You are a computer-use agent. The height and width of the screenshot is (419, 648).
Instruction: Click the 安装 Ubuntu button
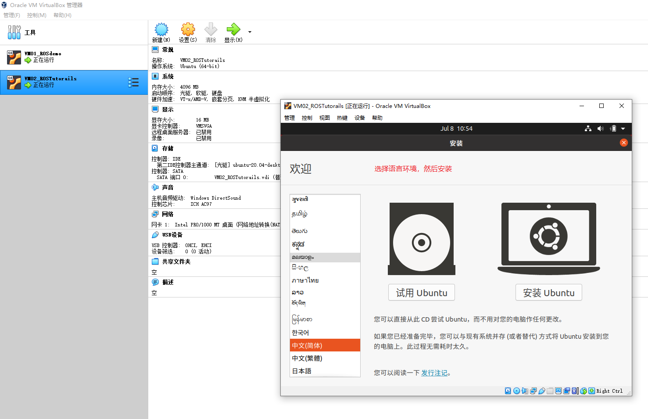tap(548, 292)
